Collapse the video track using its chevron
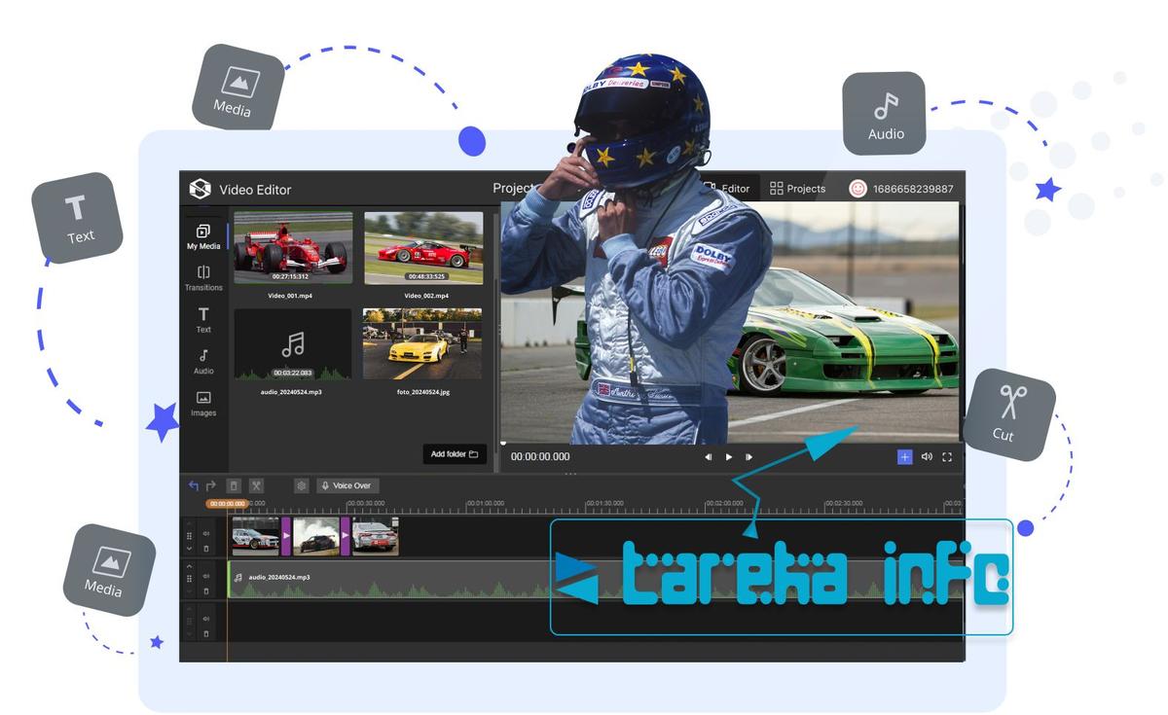The image size is (1168, 715). click(x=190, y=546)
